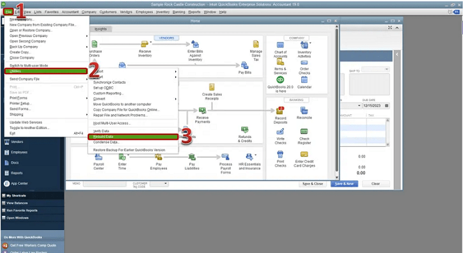This screenshot has width=463, height=253.
Task: Click the Pay Bills icon
Action: [244, 65]
